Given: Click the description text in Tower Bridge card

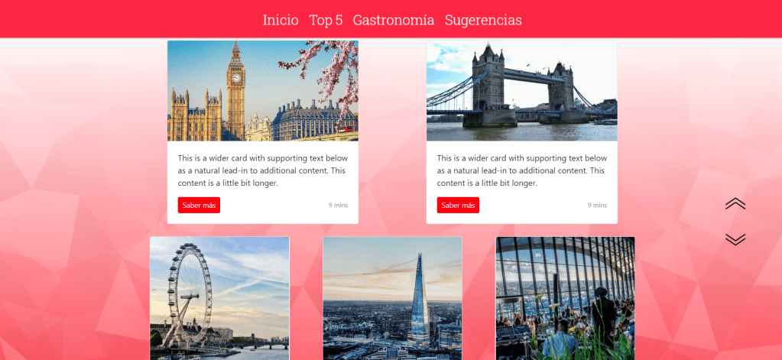Looking at the screenshot, I should [522, 170].
